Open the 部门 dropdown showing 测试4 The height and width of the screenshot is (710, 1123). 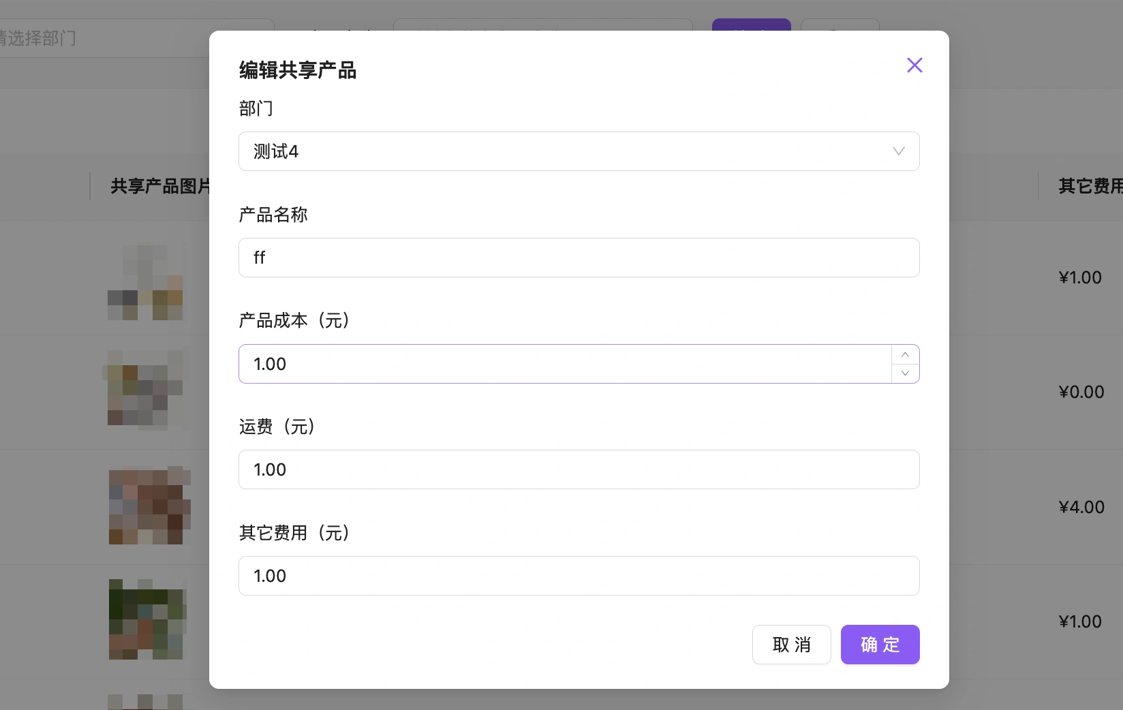[579, 151]
